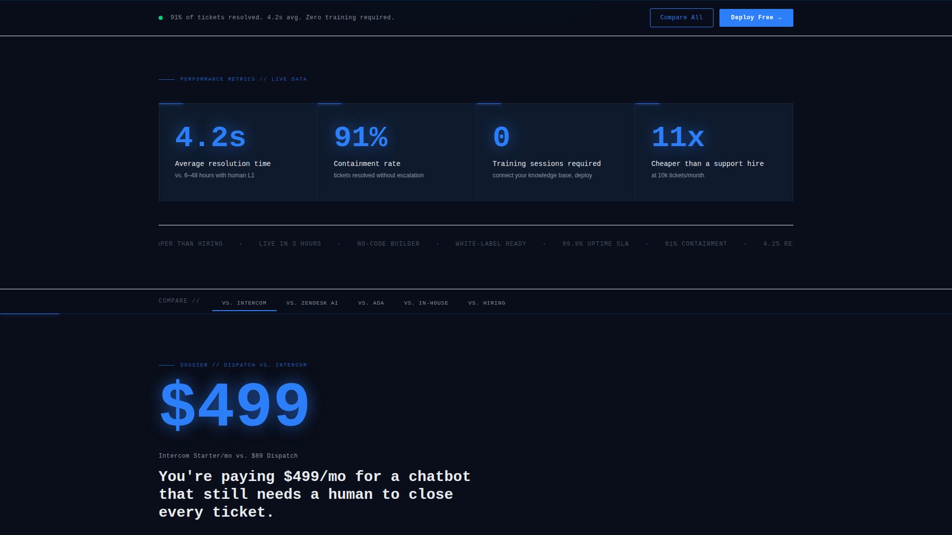Click the Deploy Free button
952x535 pixels.
pos(756,18)
